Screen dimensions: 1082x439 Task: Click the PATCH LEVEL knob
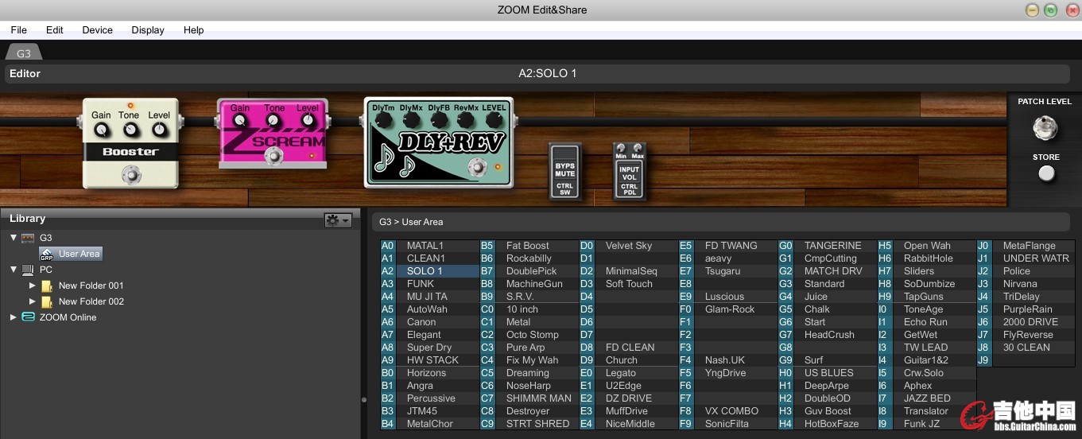click(x=1045, y=127)
